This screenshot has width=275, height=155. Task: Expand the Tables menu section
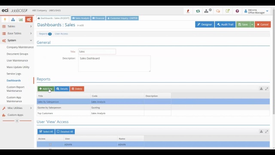coord(17,26)
